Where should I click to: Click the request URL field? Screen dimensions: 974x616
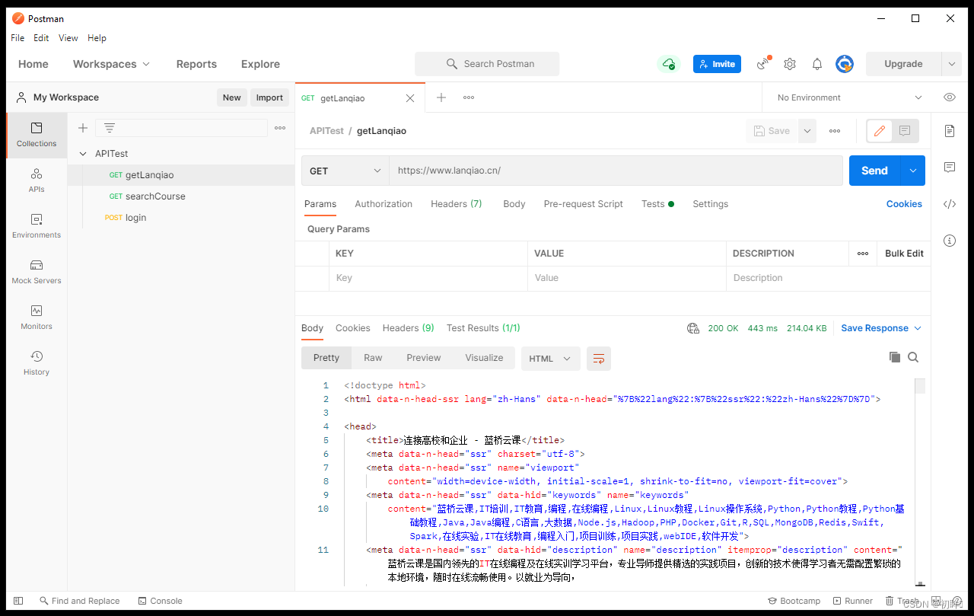tap(616, 171)
